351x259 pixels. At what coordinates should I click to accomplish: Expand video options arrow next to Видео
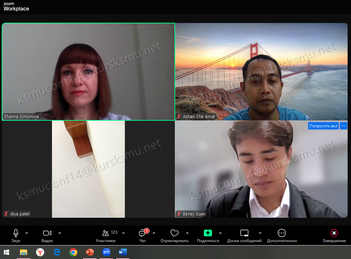pyautogui.click(x=60, y=233)
